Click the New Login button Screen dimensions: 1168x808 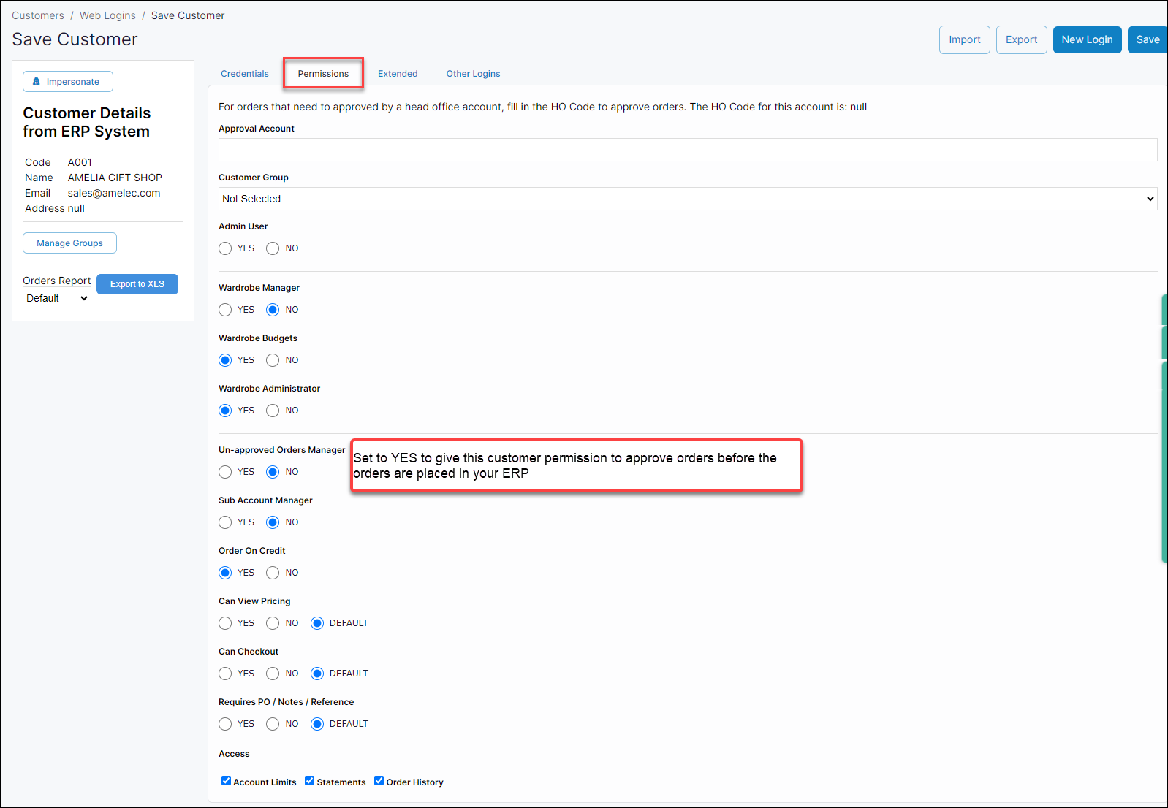(1087, 40)
